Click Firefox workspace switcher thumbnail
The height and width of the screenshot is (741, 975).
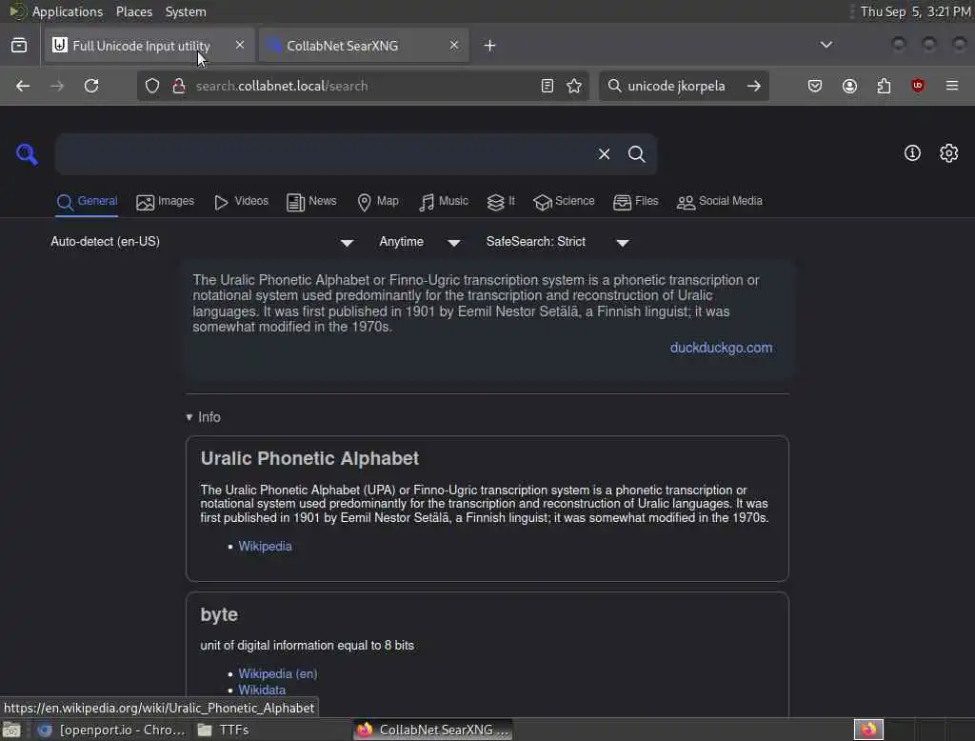point(868,730)
